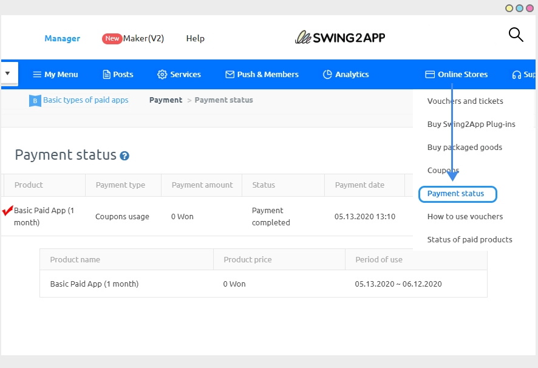This screenshot has height=368, width=538.
Task: Click the blue app badge icon in breadcrumb
Action: coord(35,101)
